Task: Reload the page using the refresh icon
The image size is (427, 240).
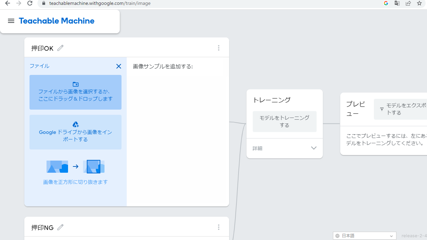Action: [30, 3]
